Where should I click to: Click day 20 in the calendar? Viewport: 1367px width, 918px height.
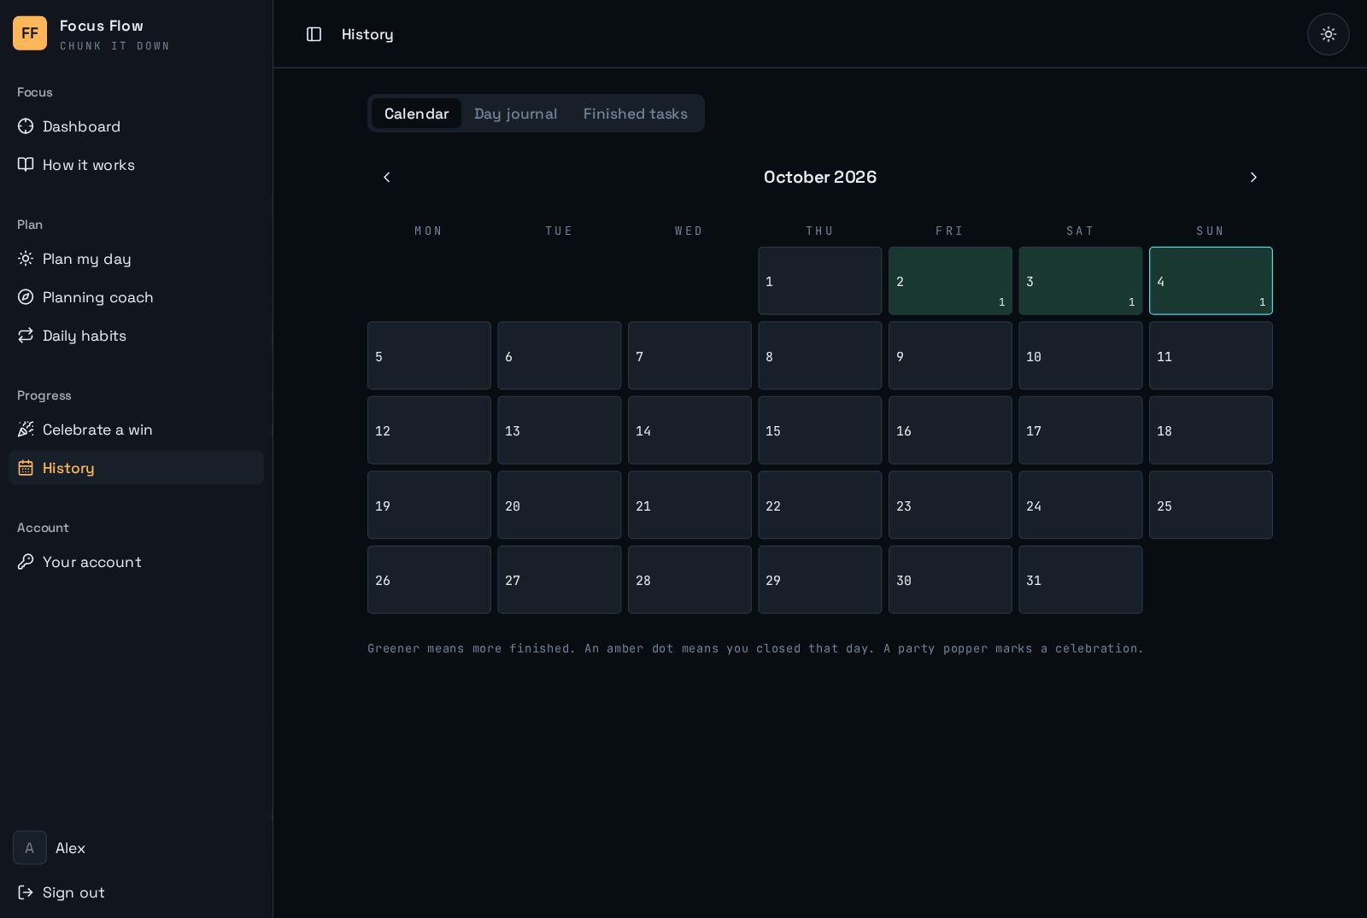point(559,505)
